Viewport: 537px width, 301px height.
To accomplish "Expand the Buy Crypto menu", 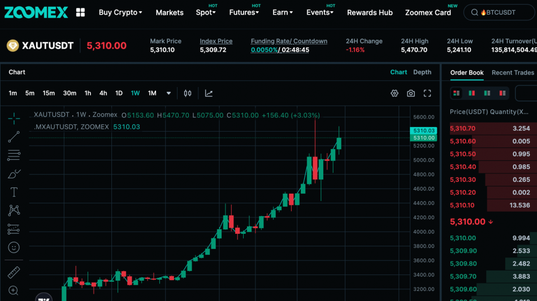I will click(120, 12).
